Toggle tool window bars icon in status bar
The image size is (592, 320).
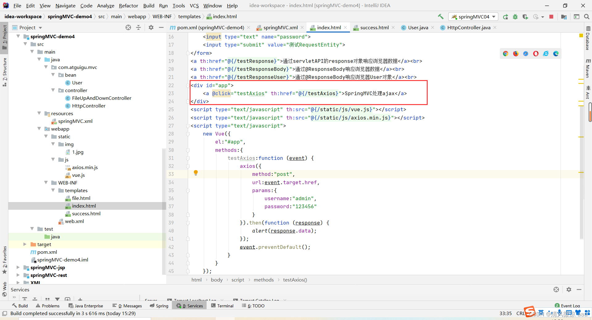coord(4,314)
